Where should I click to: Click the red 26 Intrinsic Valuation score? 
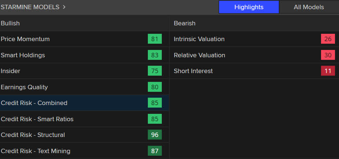328,39
